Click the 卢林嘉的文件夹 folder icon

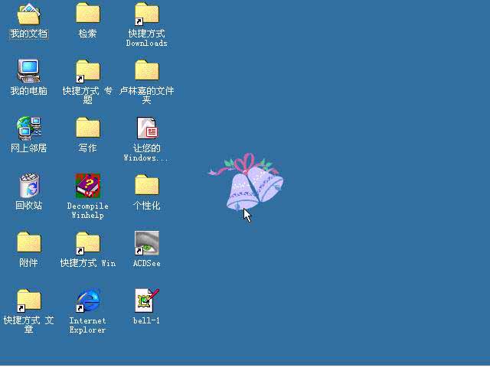coord(146,70)
